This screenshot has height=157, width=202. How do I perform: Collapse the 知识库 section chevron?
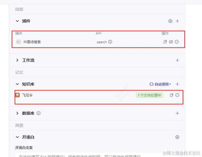point(17,84)
